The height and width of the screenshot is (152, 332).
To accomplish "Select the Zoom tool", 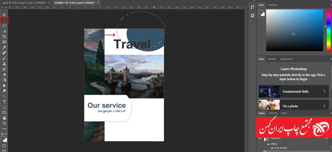I will (4, 123).
